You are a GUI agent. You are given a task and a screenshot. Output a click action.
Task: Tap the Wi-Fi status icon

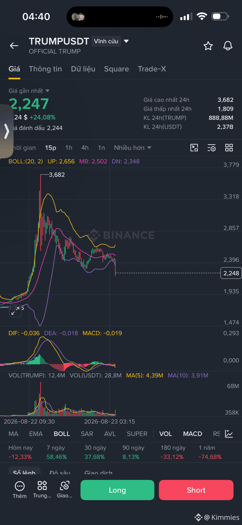[x=202, y=16]
